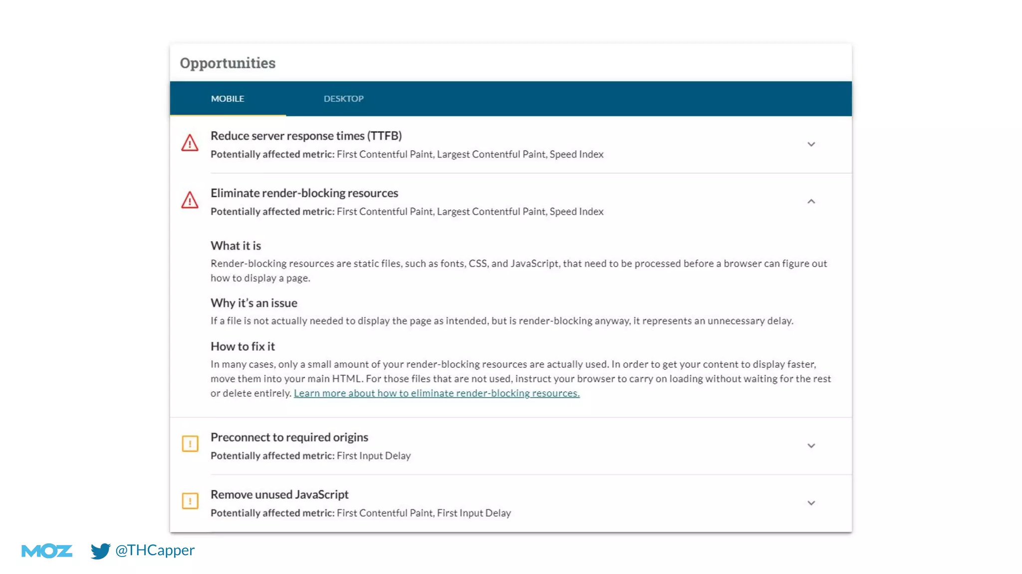Click the MOZ logo

(x=47, y=551)
